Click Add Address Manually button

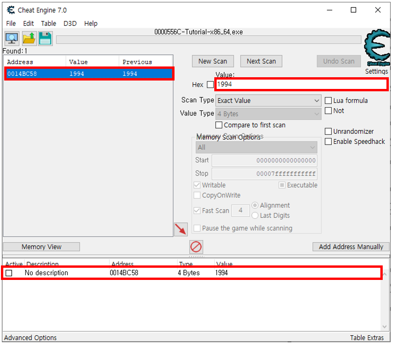pos(351,247)
